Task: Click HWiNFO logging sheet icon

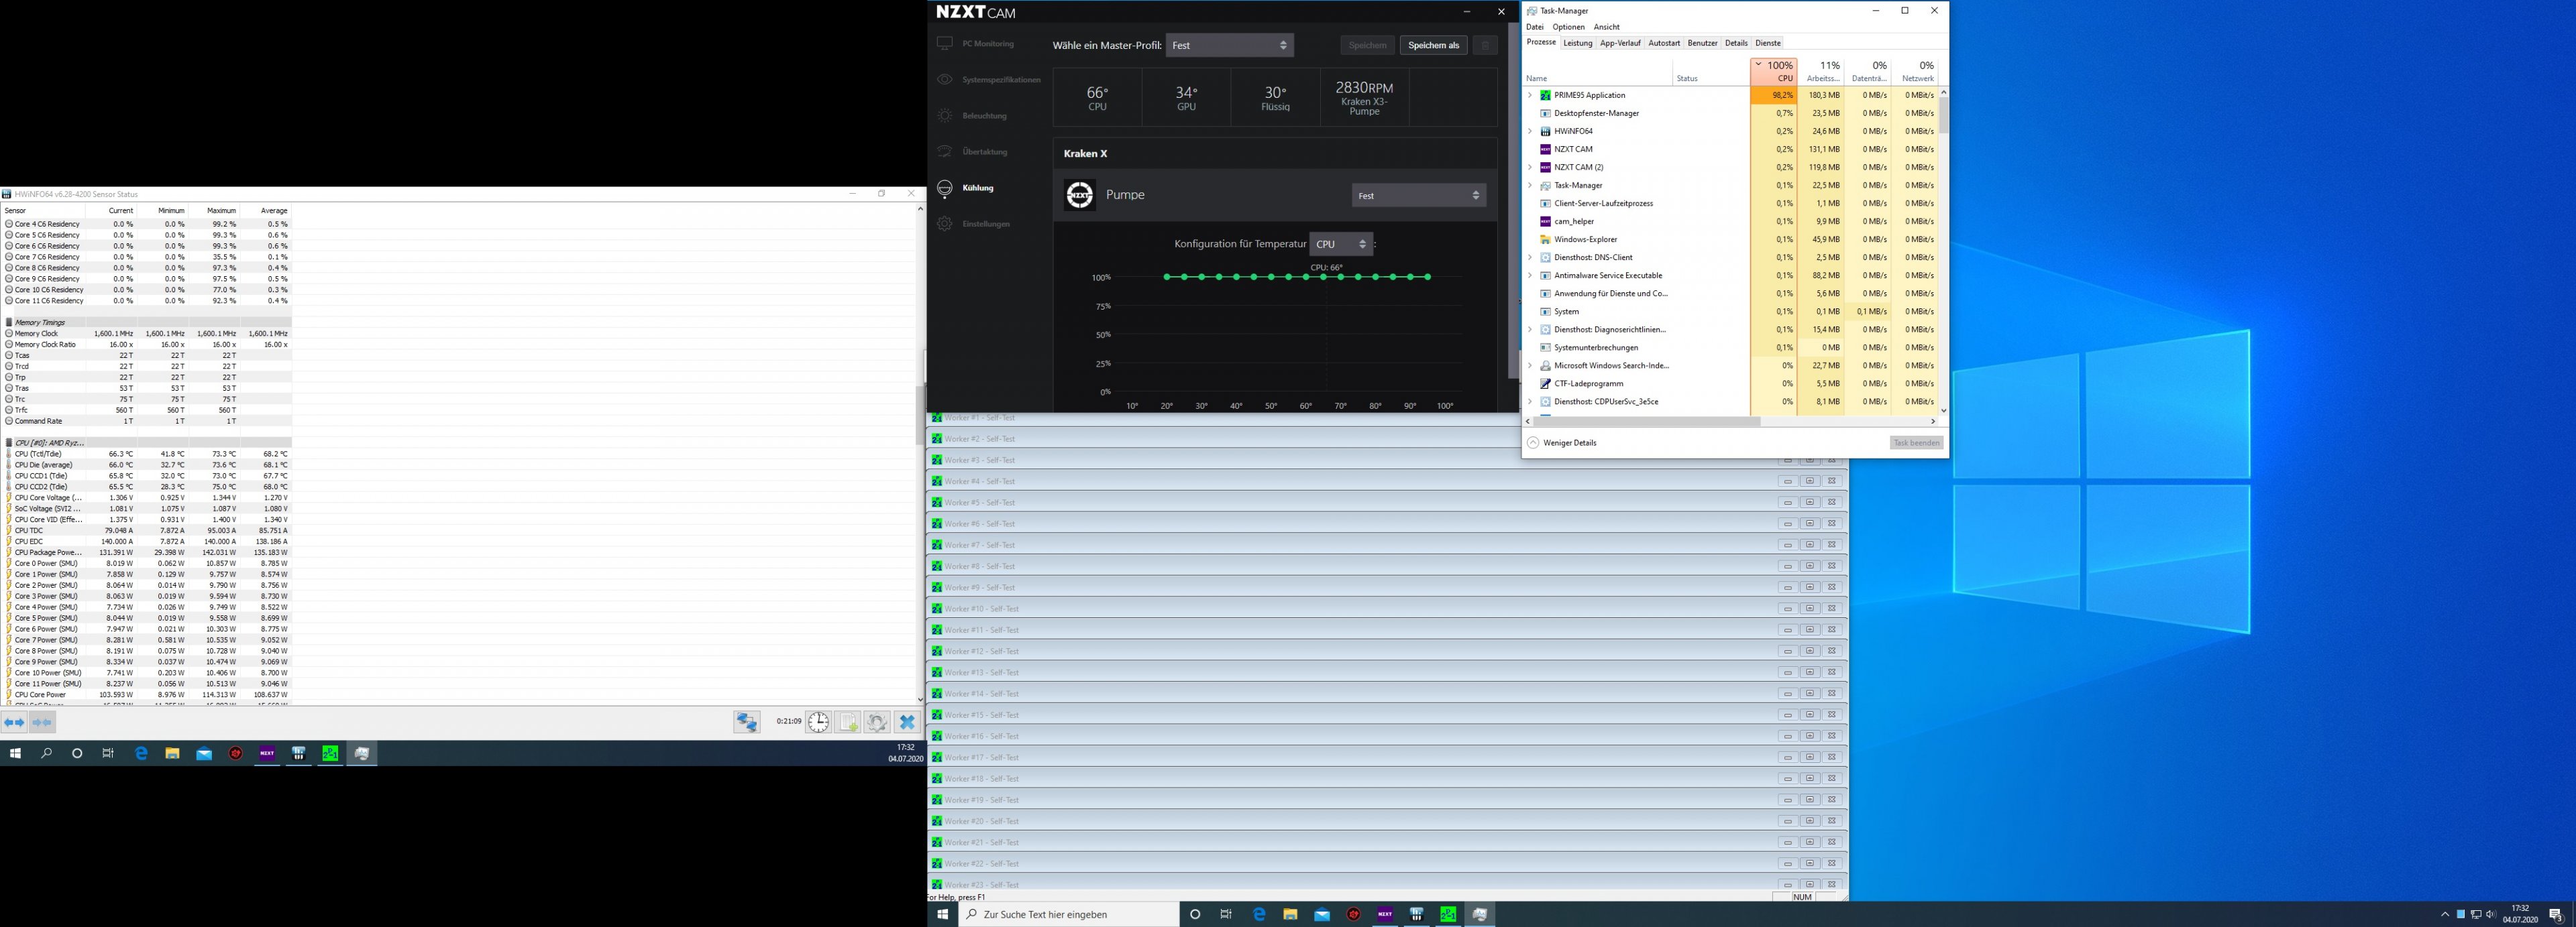Action: [848, 722]
